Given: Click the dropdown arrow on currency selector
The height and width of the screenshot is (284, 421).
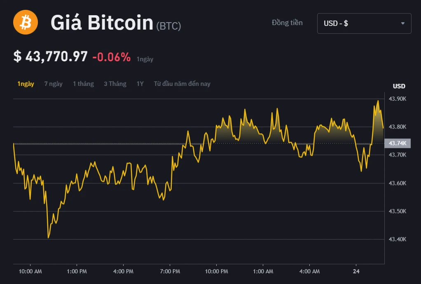Looking at the screenshot, I should [x=402, y=23].
